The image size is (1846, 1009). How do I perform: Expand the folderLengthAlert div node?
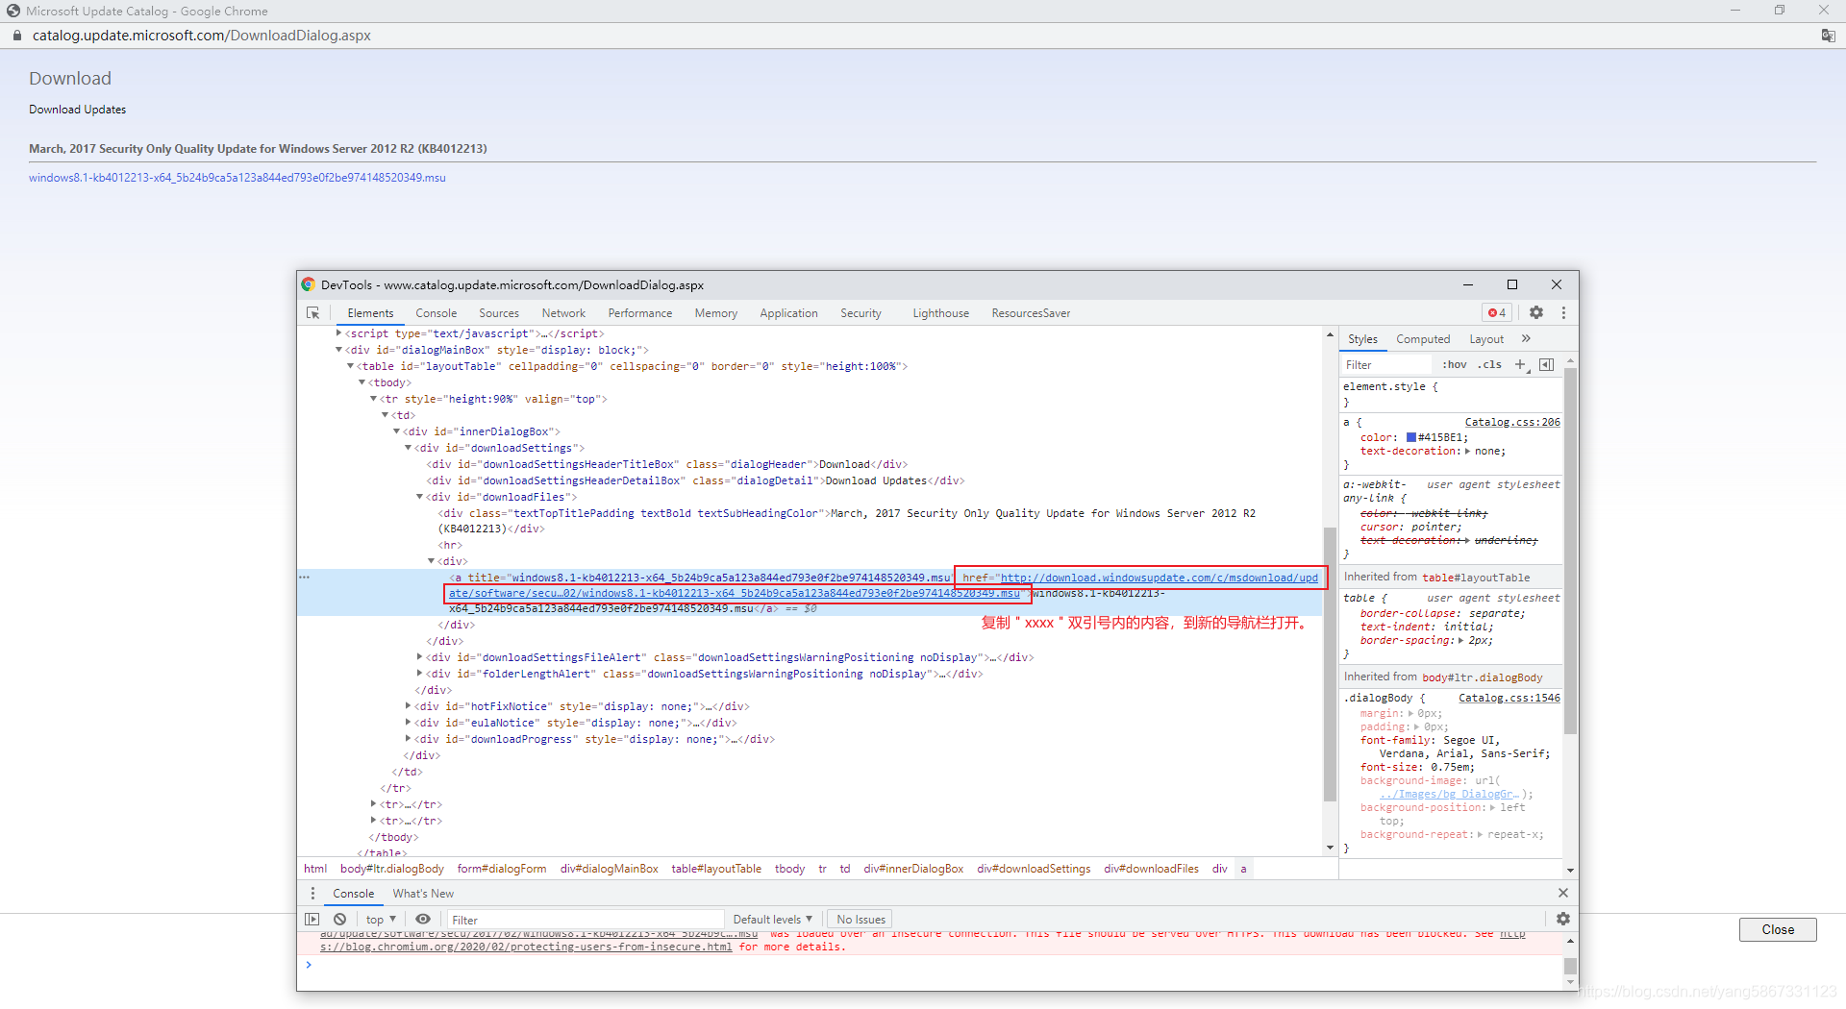pos(419,675)
